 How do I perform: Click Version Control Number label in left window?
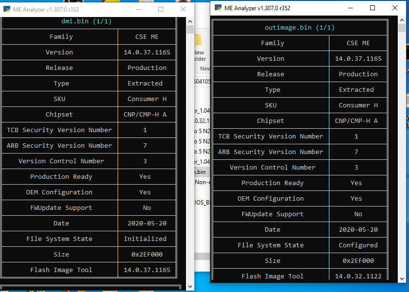[x=61, y=161]
